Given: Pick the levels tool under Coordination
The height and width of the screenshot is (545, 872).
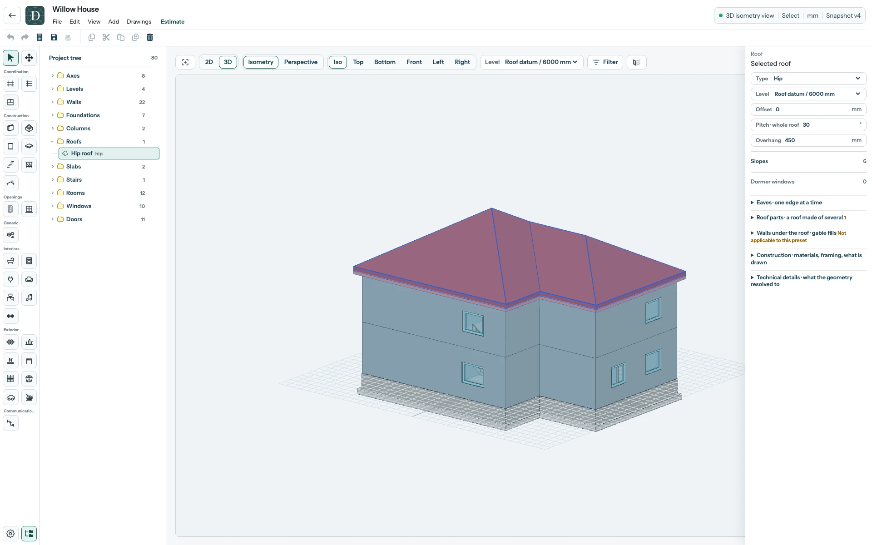Looking at the screenshot, I should tap(29, 84).
